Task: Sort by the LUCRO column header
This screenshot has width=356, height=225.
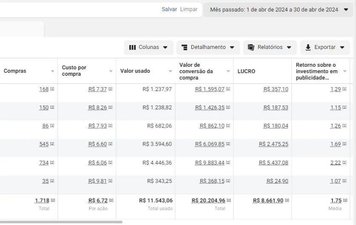Action: 247,71
